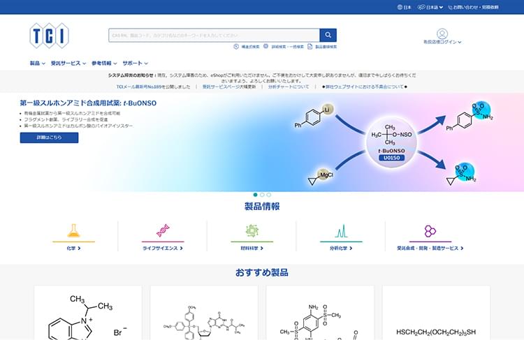Image resolution: width=524 pixels, height=340 pixels.
Task: Open the 材料科学 category link
Action: tap(252, 248)
